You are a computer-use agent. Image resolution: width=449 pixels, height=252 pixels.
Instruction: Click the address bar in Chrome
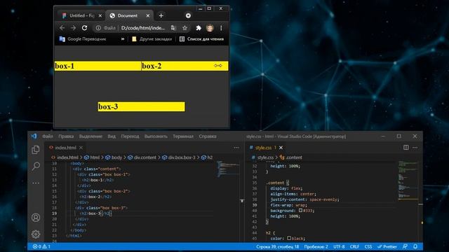click(142, 28)
